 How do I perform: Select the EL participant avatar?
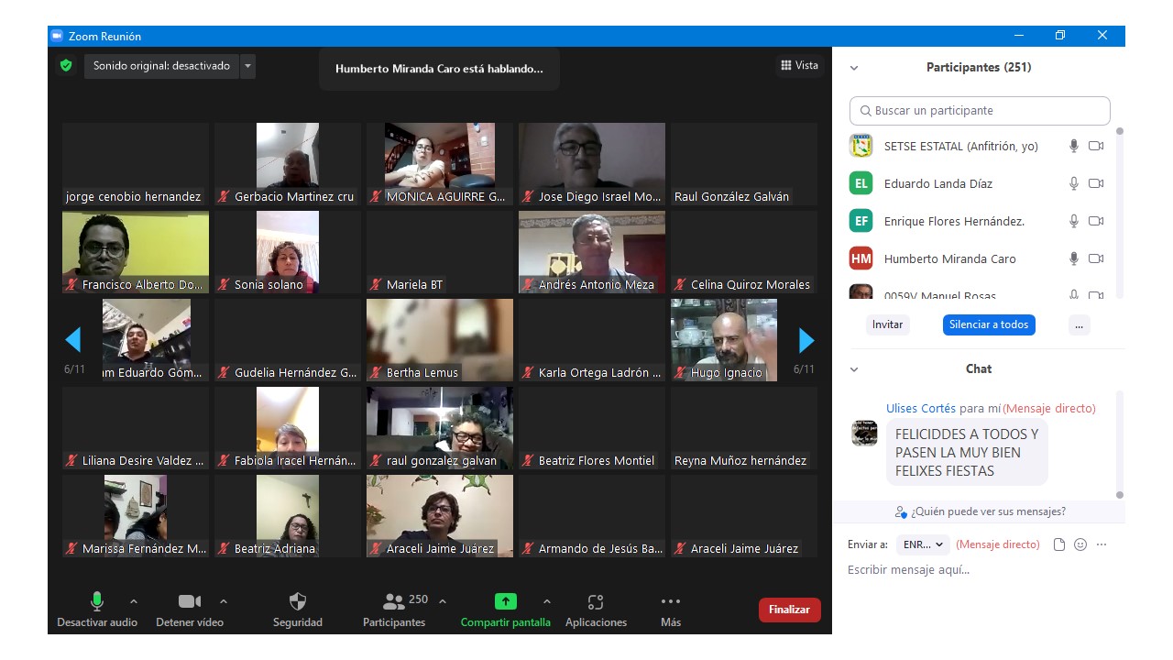(x=861, y=183)
